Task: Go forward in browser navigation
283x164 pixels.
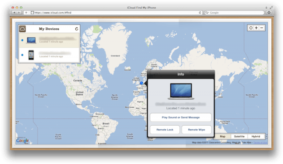Action: [19, 13]
